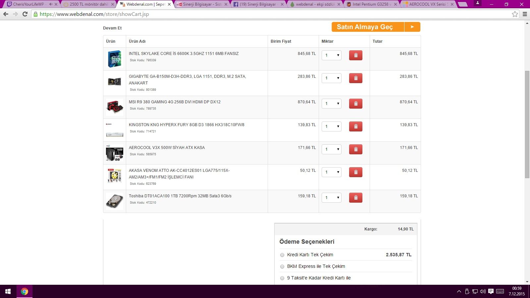Delete the Kingston HyperX Fury RAM item
Image resolution: width=530 pixels, height=298 pixels.
(x=355, y=126)
